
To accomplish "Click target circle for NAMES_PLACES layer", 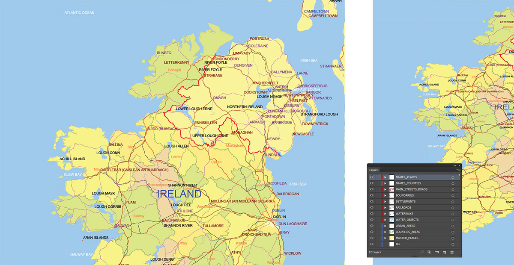I will tap(453, 177).
